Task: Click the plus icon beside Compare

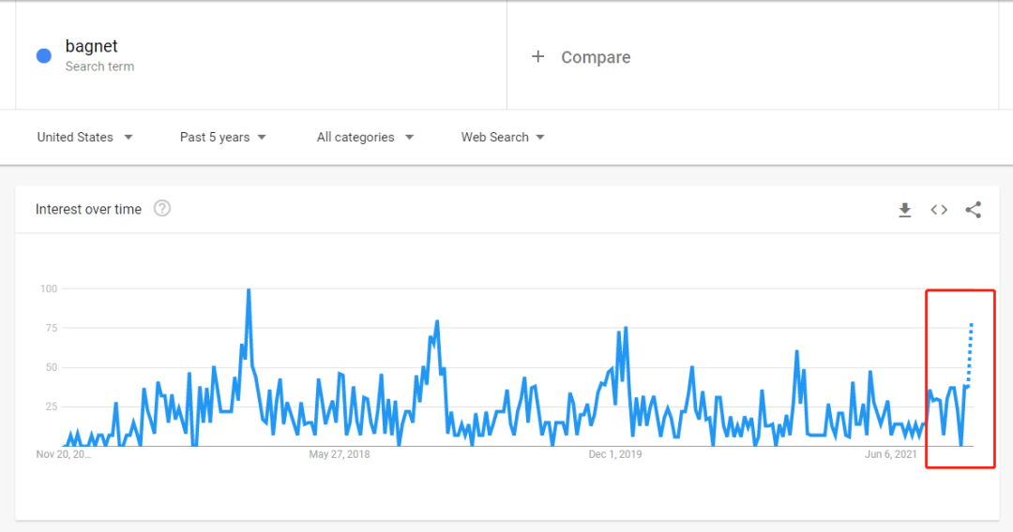Action: (x=537, y=57)
